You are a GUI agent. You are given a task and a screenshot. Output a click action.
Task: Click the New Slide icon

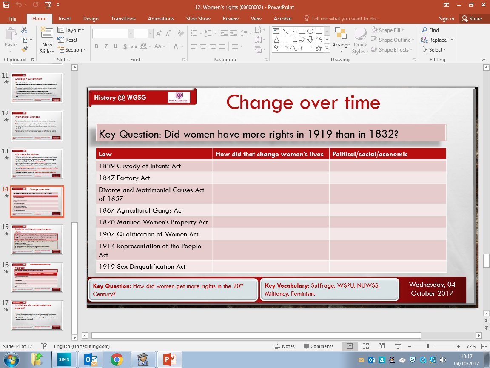coord(47,33)
